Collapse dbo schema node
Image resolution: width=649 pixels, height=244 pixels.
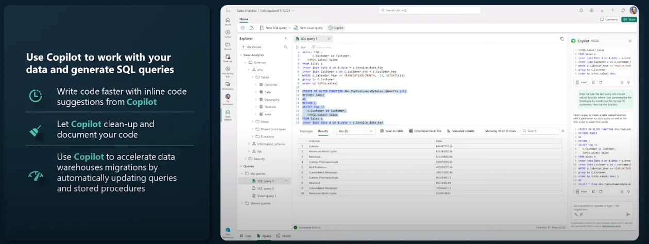tap(248, 69)
